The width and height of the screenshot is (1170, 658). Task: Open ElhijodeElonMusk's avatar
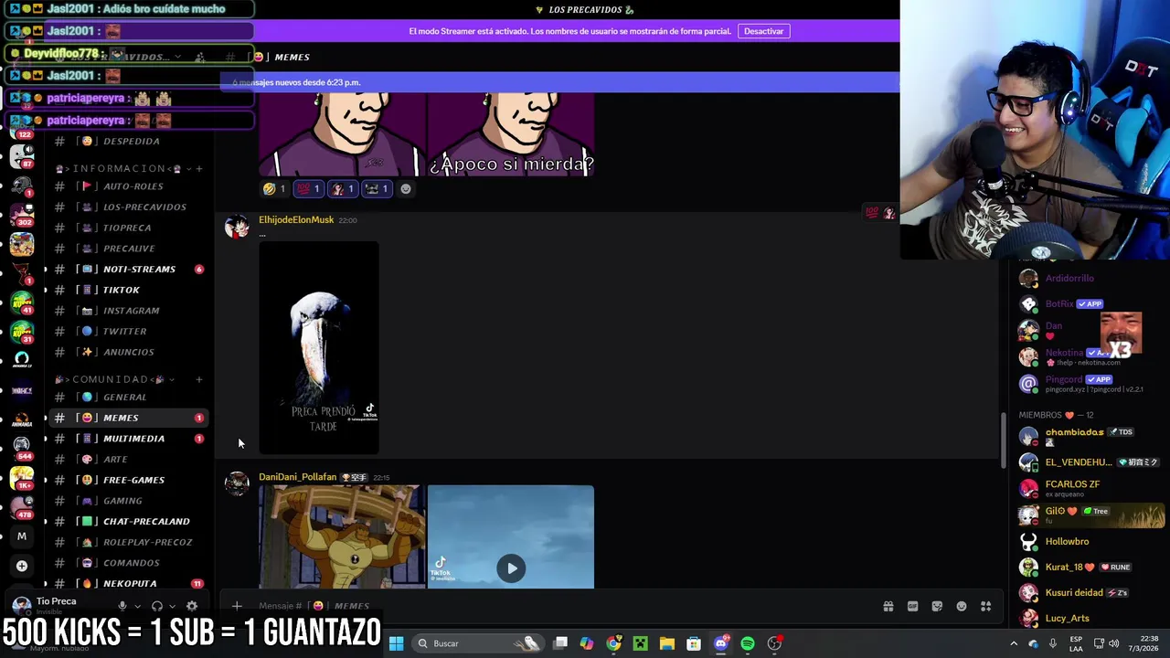[238, 228]
